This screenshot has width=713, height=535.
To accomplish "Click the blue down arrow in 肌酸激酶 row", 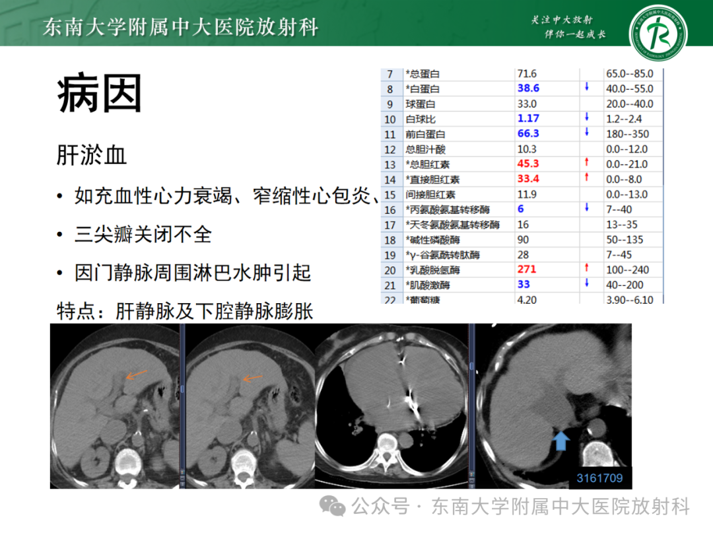I will pyautogui.click(x=587, y=283).
